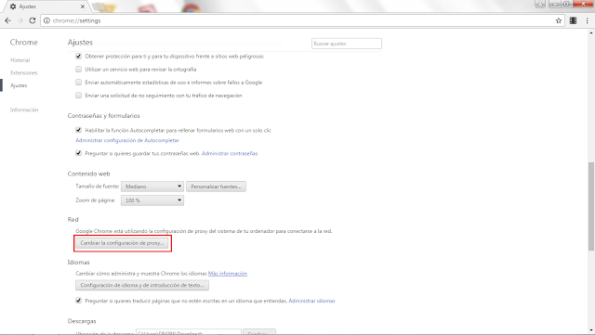Open the Tamaño de fuente dropdown
This screenshot has width=595, height=335.
click(x=152, y=187)
